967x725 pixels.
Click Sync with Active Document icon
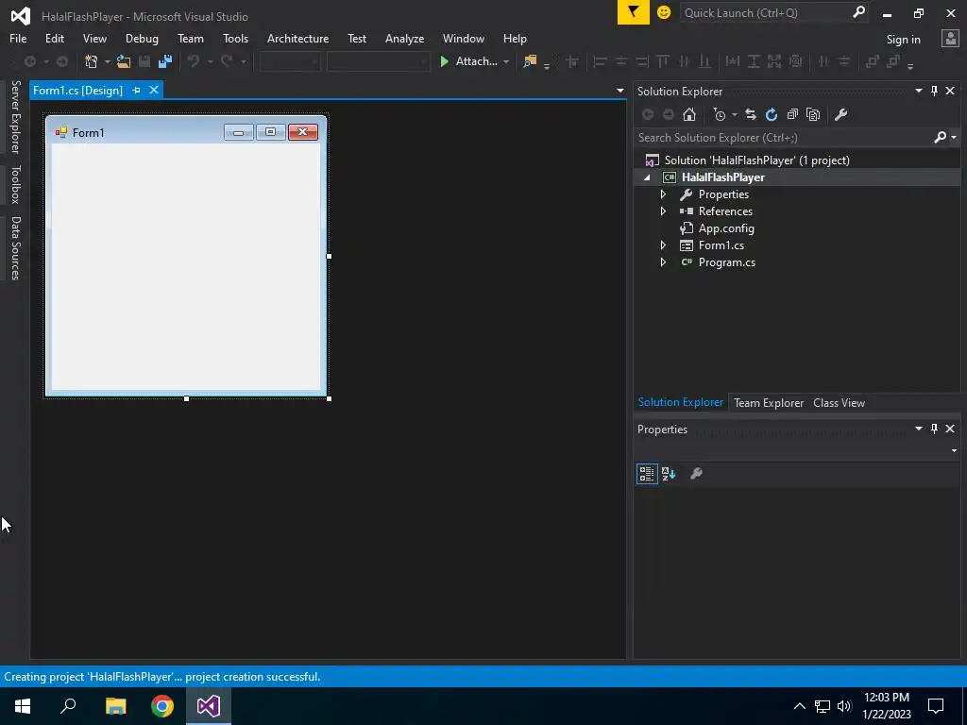pos(751,114)
